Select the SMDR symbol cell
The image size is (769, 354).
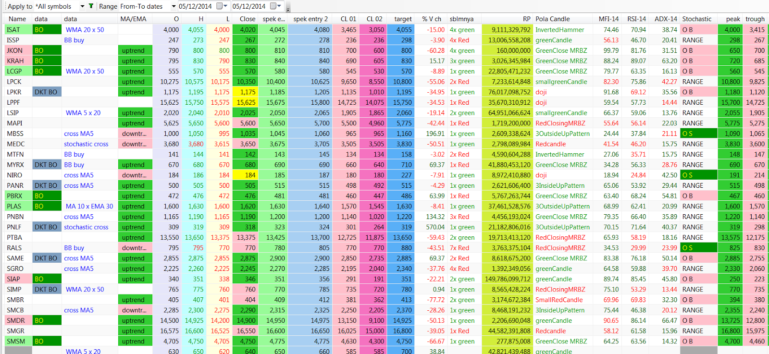point(18,320)
